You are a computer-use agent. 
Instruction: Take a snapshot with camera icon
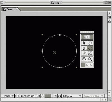[x=38, y=96]
